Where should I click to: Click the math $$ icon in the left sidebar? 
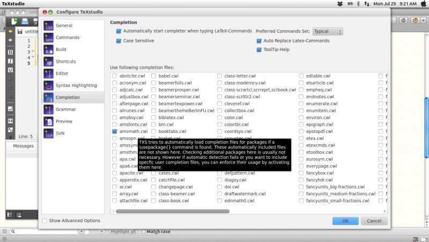[x=10, y=121]
